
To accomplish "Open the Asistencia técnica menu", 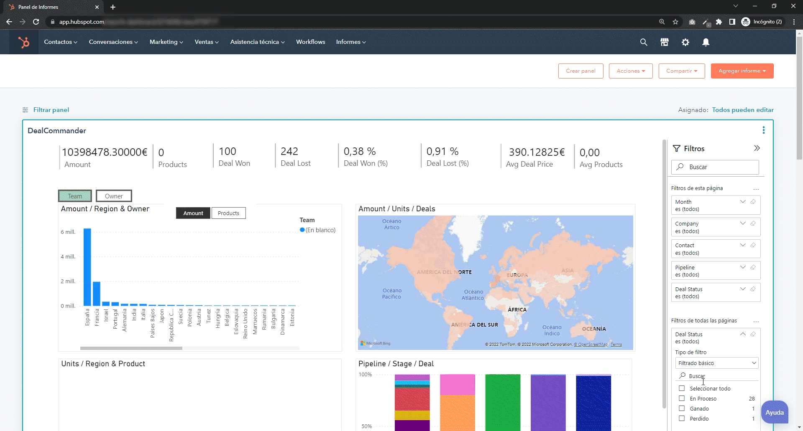I will [x=257, y=42].
